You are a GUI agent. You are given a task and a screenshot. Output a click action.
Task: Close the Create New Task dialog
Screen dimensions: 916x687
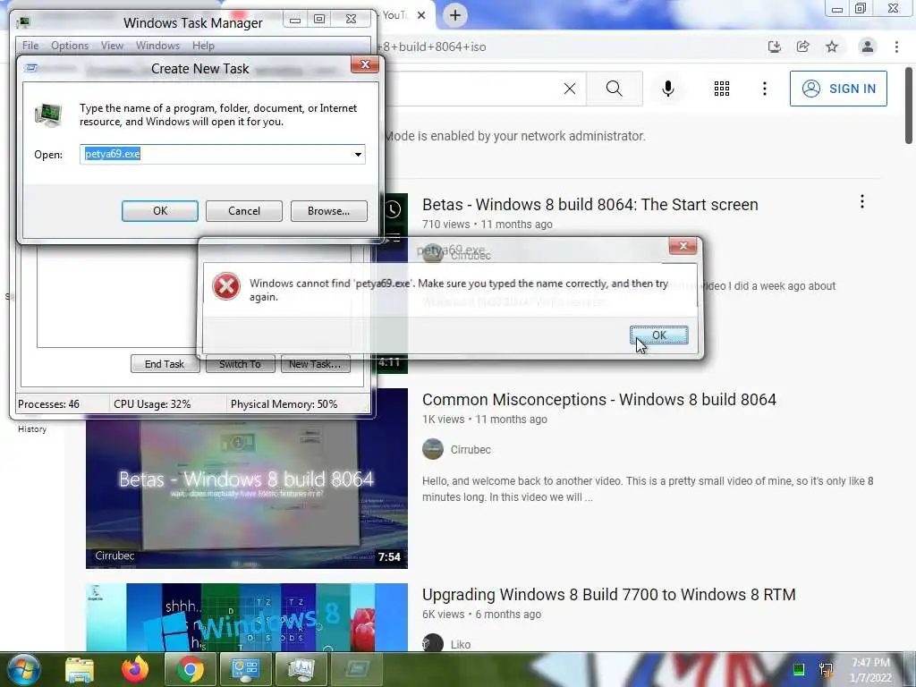pyautogui.click(x=365, y=64)
